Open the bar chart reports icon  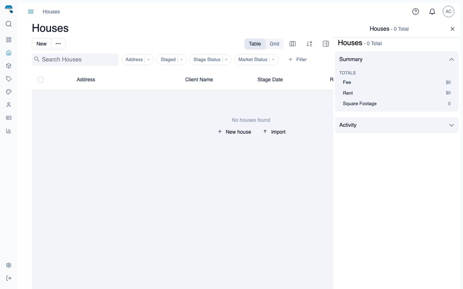8,131
